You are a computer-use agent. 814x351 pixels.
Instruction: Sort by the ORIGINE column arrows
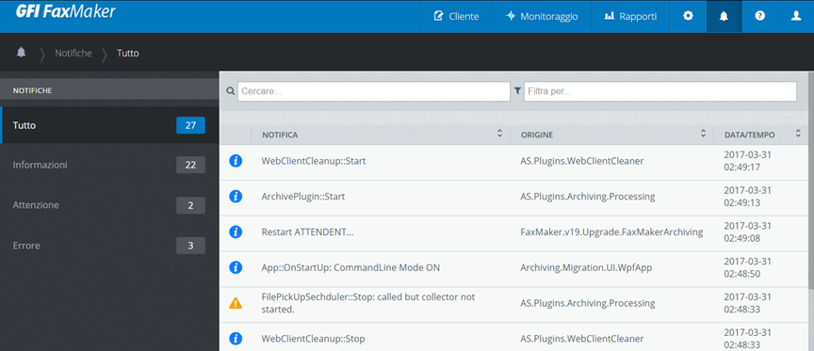pyautogui.click(x=703, y=134)
